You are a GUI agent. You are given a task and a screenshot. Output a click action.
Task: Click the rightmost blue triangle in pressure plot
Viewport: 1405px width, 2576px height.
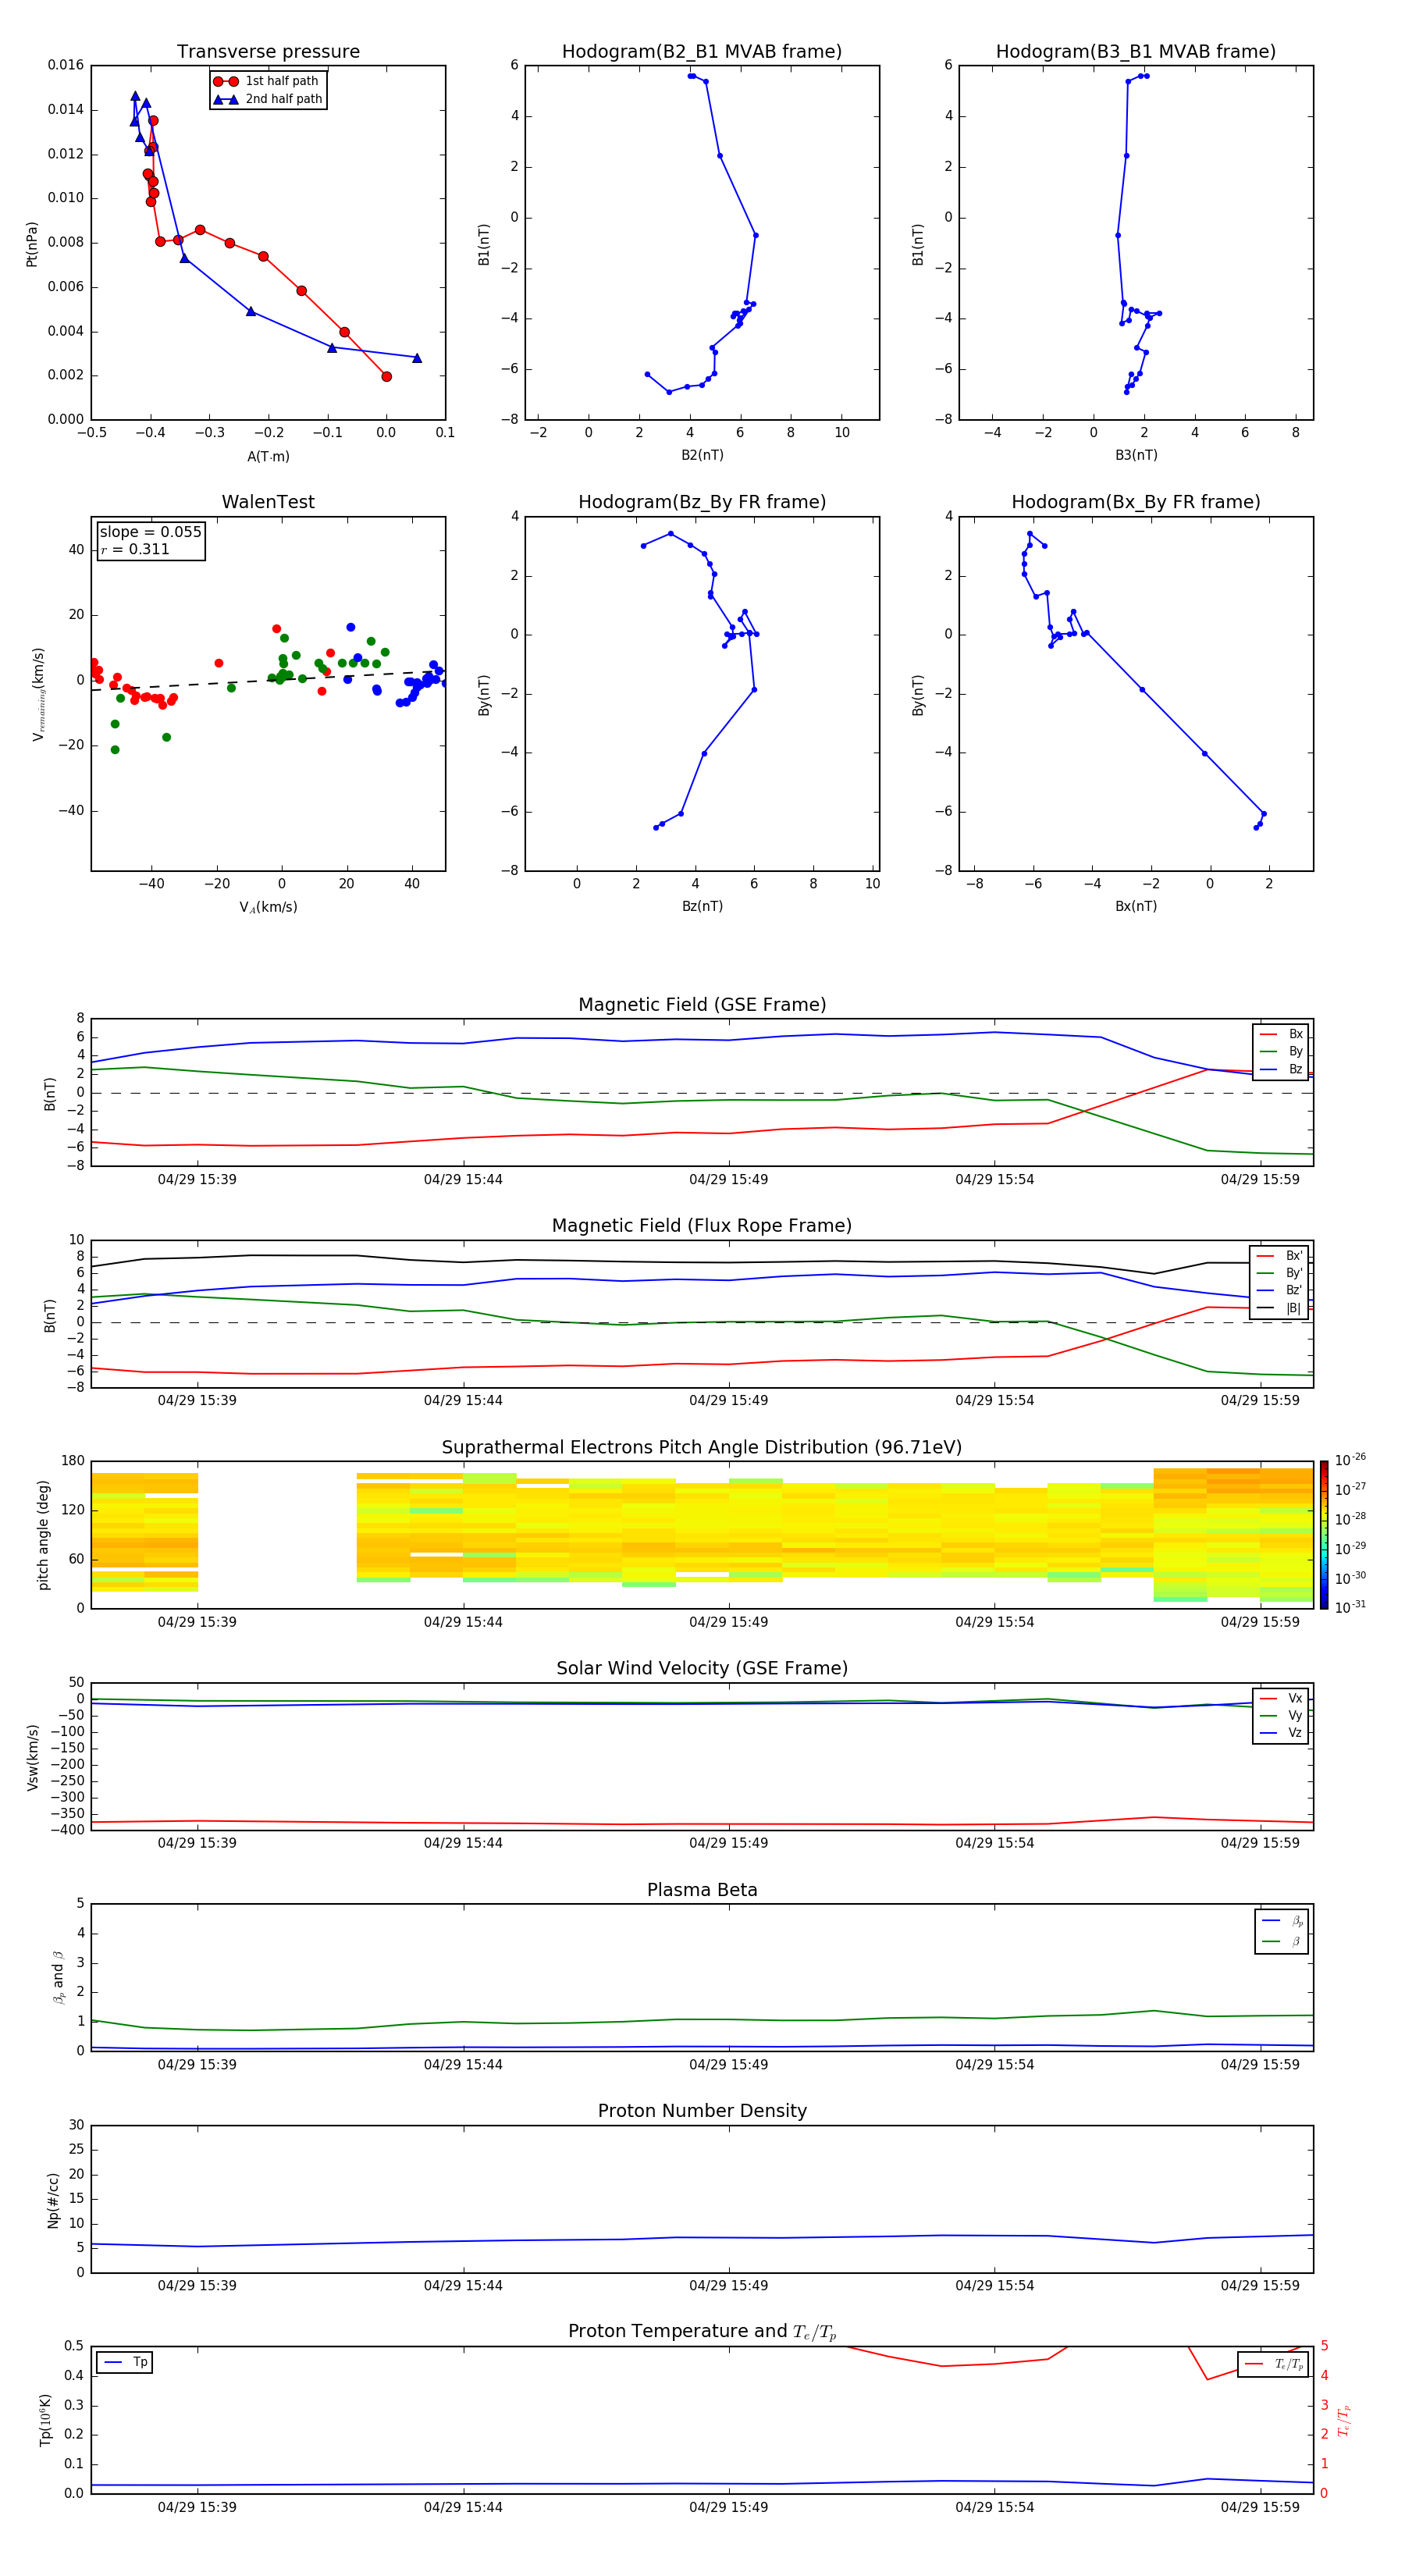(x=417, y=357)
